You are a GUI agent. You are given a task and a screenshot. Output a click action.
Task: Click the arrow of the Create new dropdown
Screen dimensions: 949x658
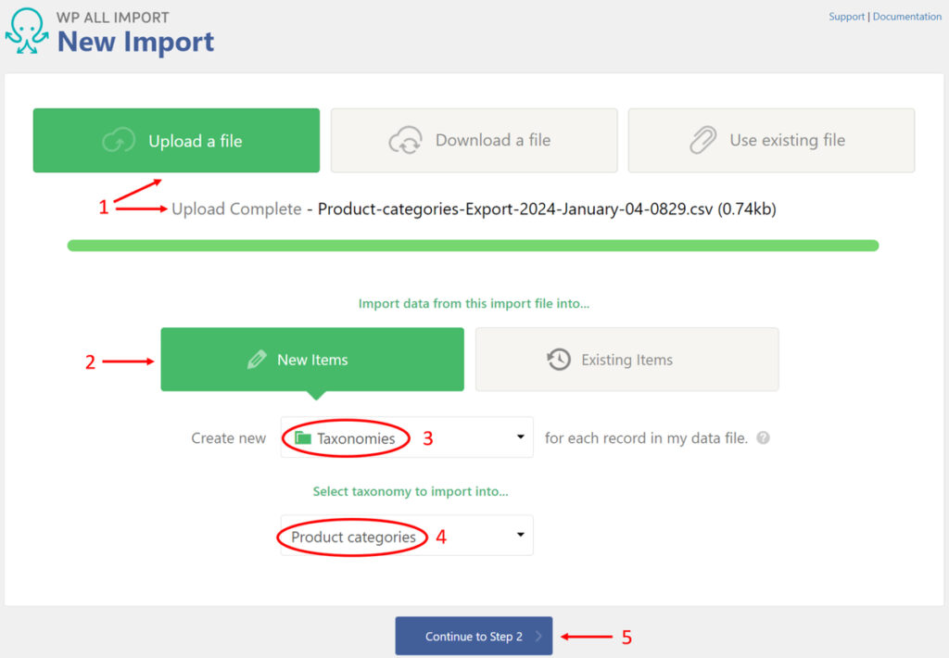coord(521,437)
